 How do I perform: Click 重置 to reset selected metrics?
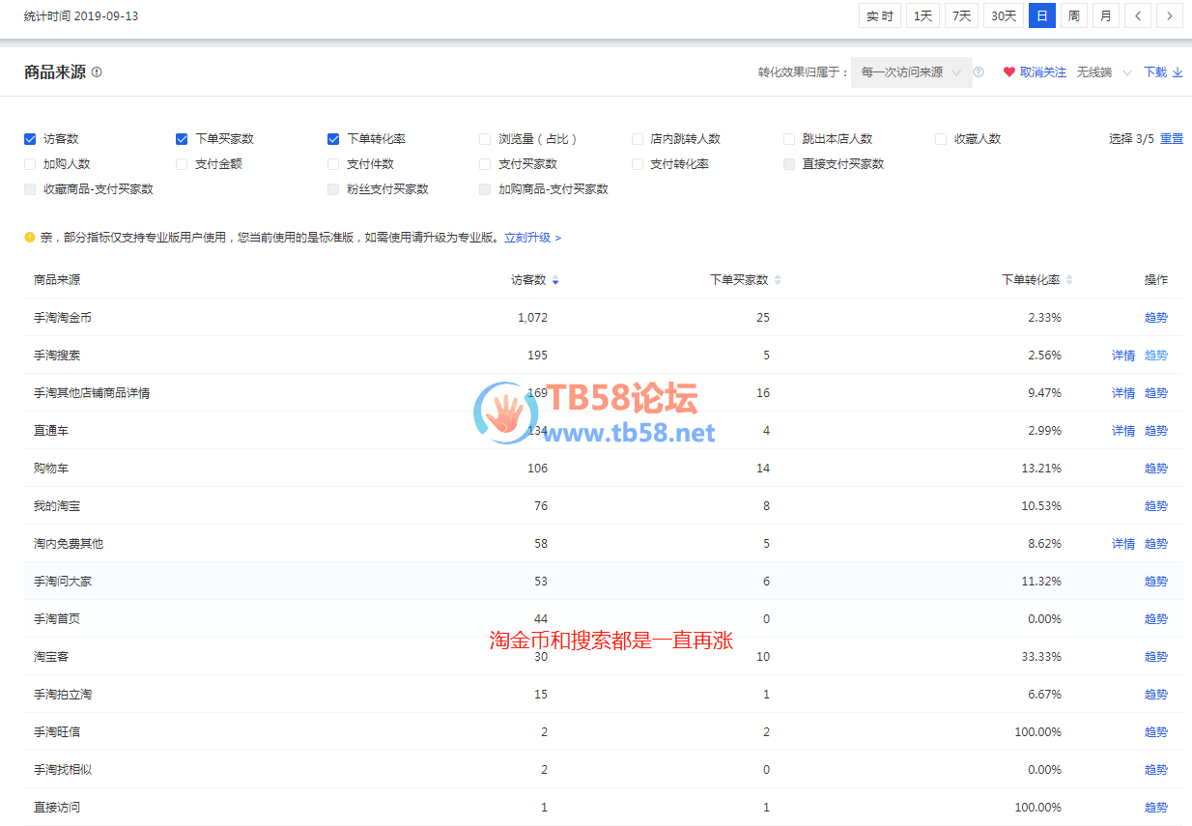[1171, 139]
